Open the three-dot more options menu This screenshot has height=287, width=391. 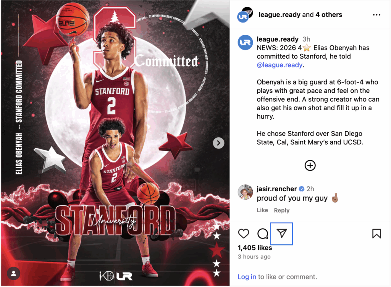pyautogui.click(x=376, y=15)
